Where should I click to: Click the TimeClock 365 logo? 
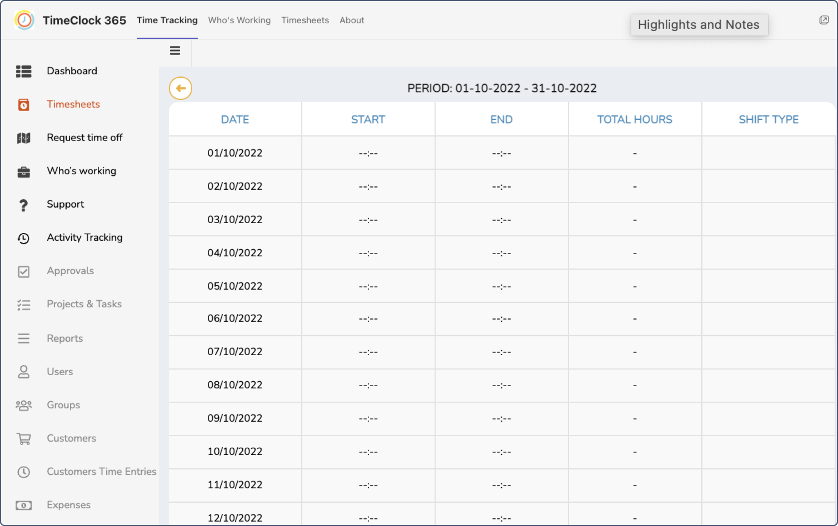[24, 20]
